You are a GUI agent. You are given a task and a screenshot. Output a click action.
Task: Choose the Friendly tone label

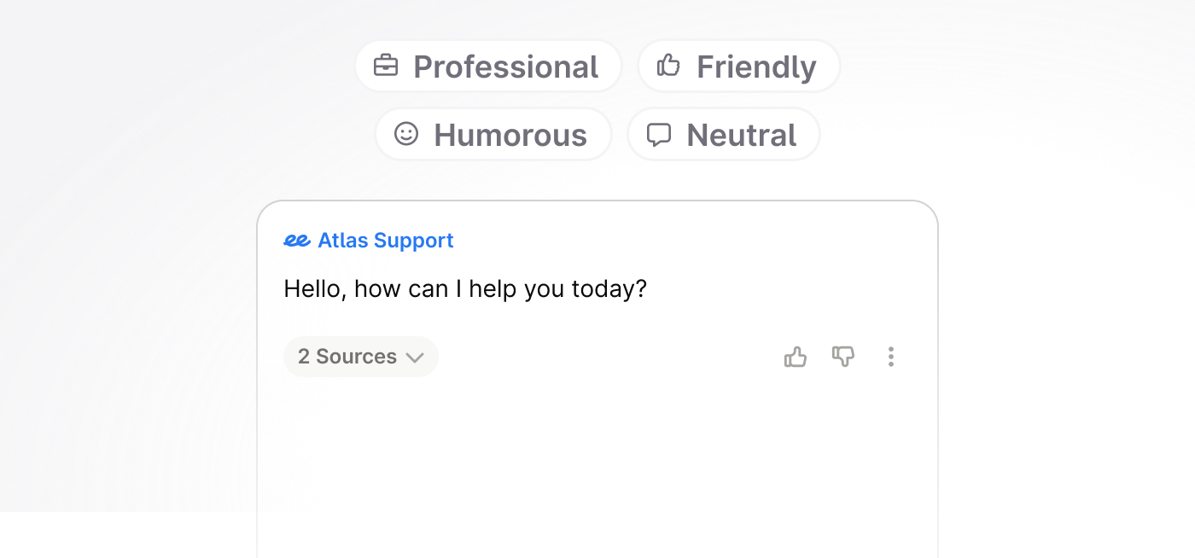click(756, 67)
